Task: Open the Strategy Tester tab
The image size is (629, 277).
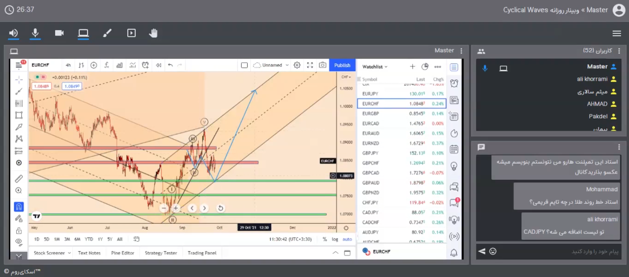Action: pos(161,253)
